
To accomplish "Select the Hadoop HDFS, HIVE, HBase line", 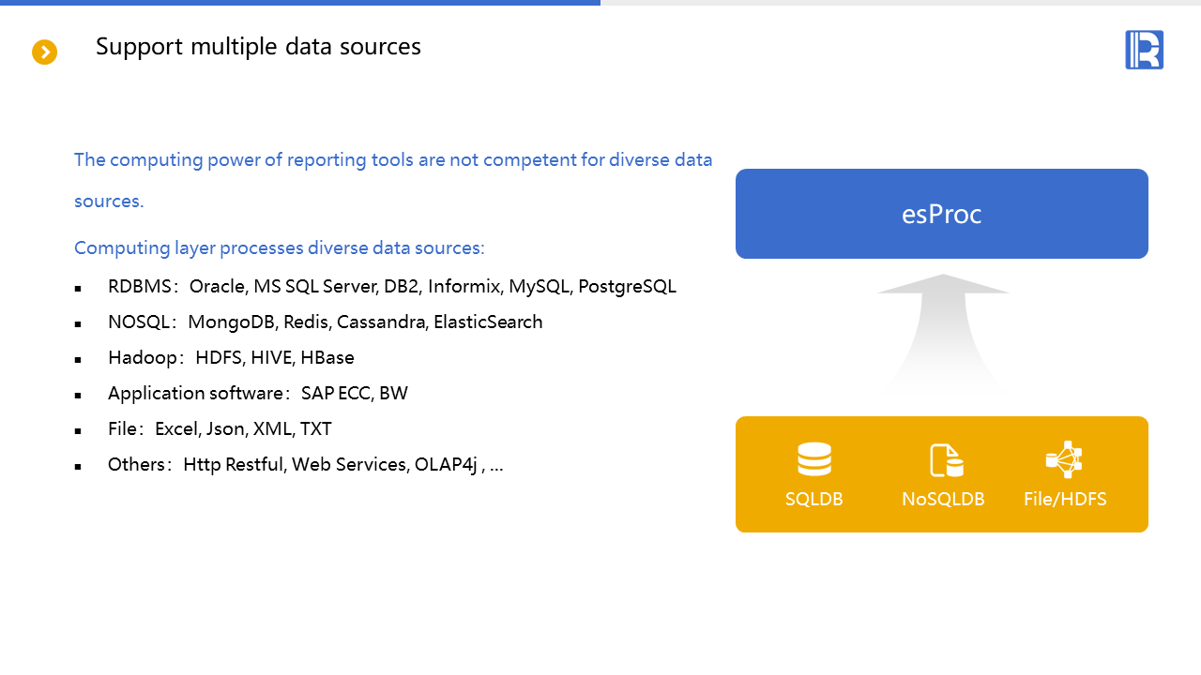I will (231, 358).
